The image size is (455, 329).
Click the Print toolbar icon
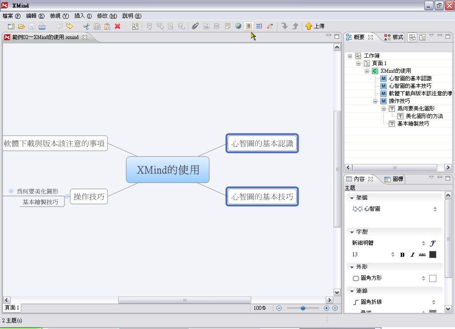(42, 26)
